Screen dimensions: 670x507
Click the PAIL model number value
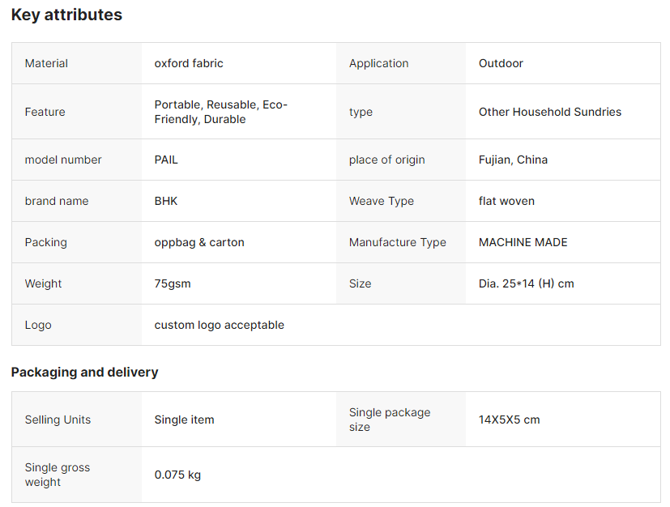pyautogui.click(x=166, y=160)
